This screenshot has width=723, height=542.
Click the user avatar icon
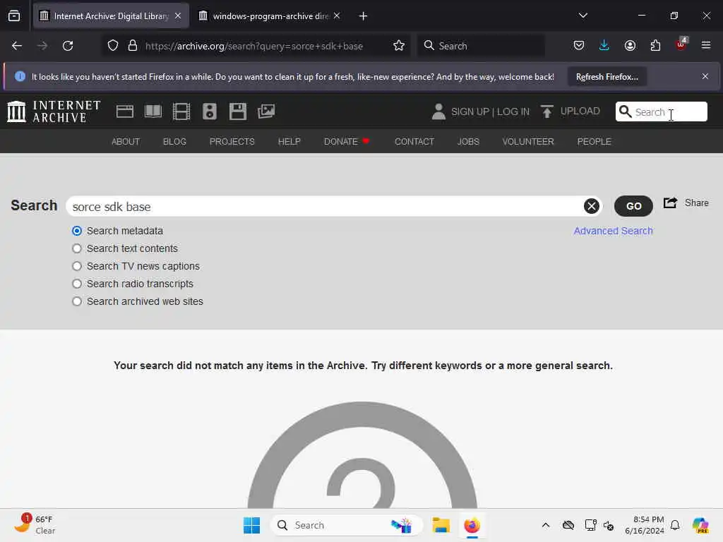click(x=438, y=112)
